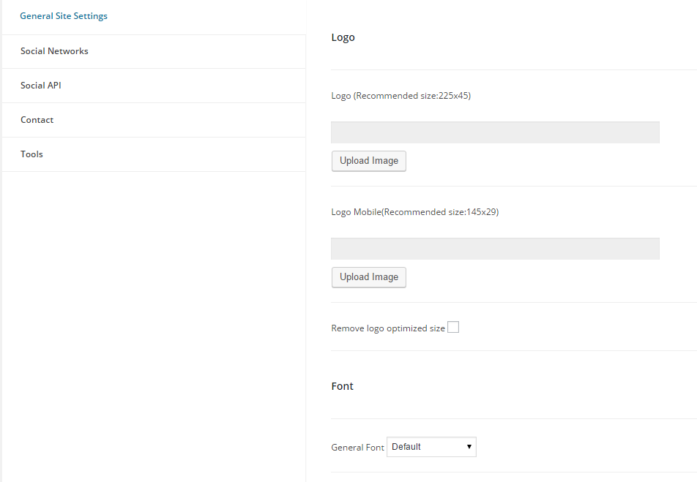This screenshot has width=697, height=482.
Task: Open the General Font dropdown showing Default
Action: [431, 447]
